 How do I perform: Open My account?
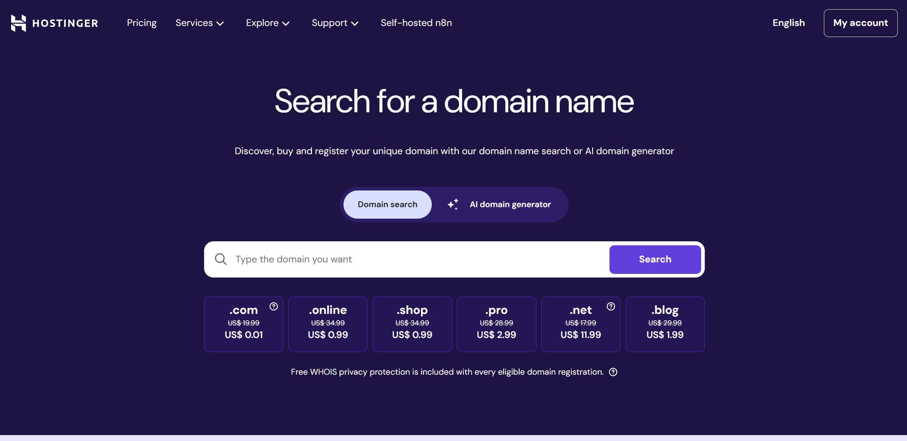(x=860, y=23)
